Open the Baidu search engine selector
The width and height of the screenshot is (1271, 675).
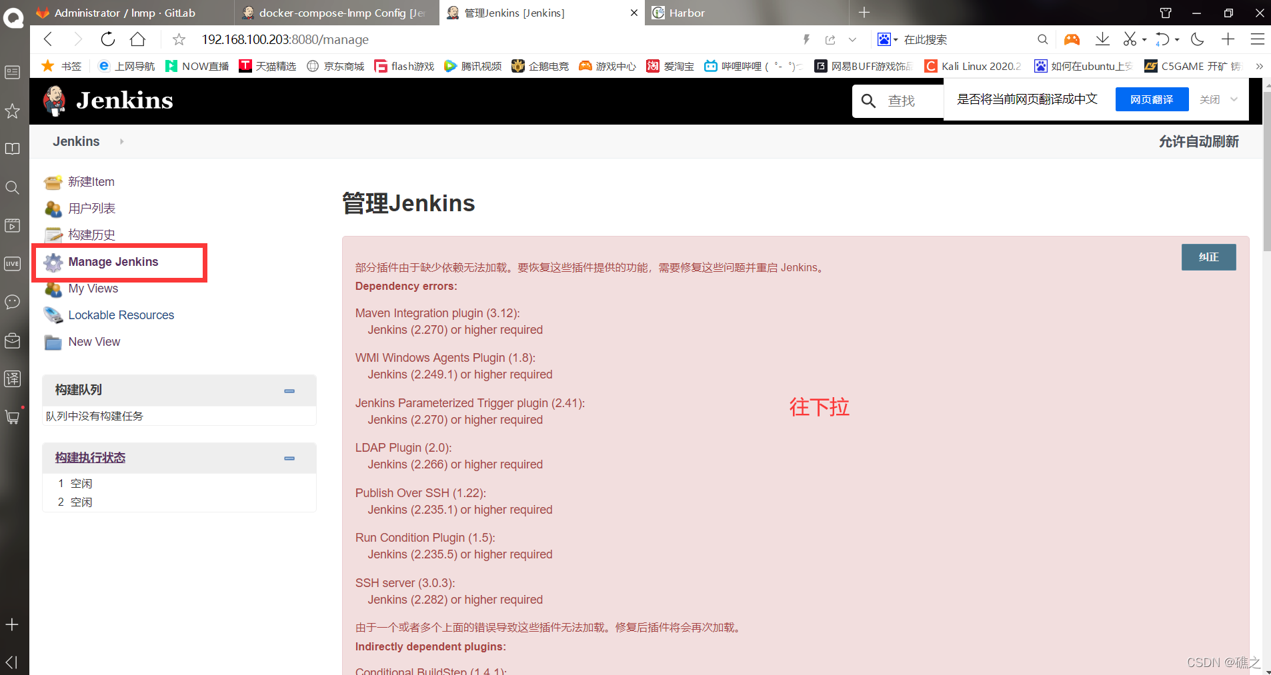[x=888, y=40]
